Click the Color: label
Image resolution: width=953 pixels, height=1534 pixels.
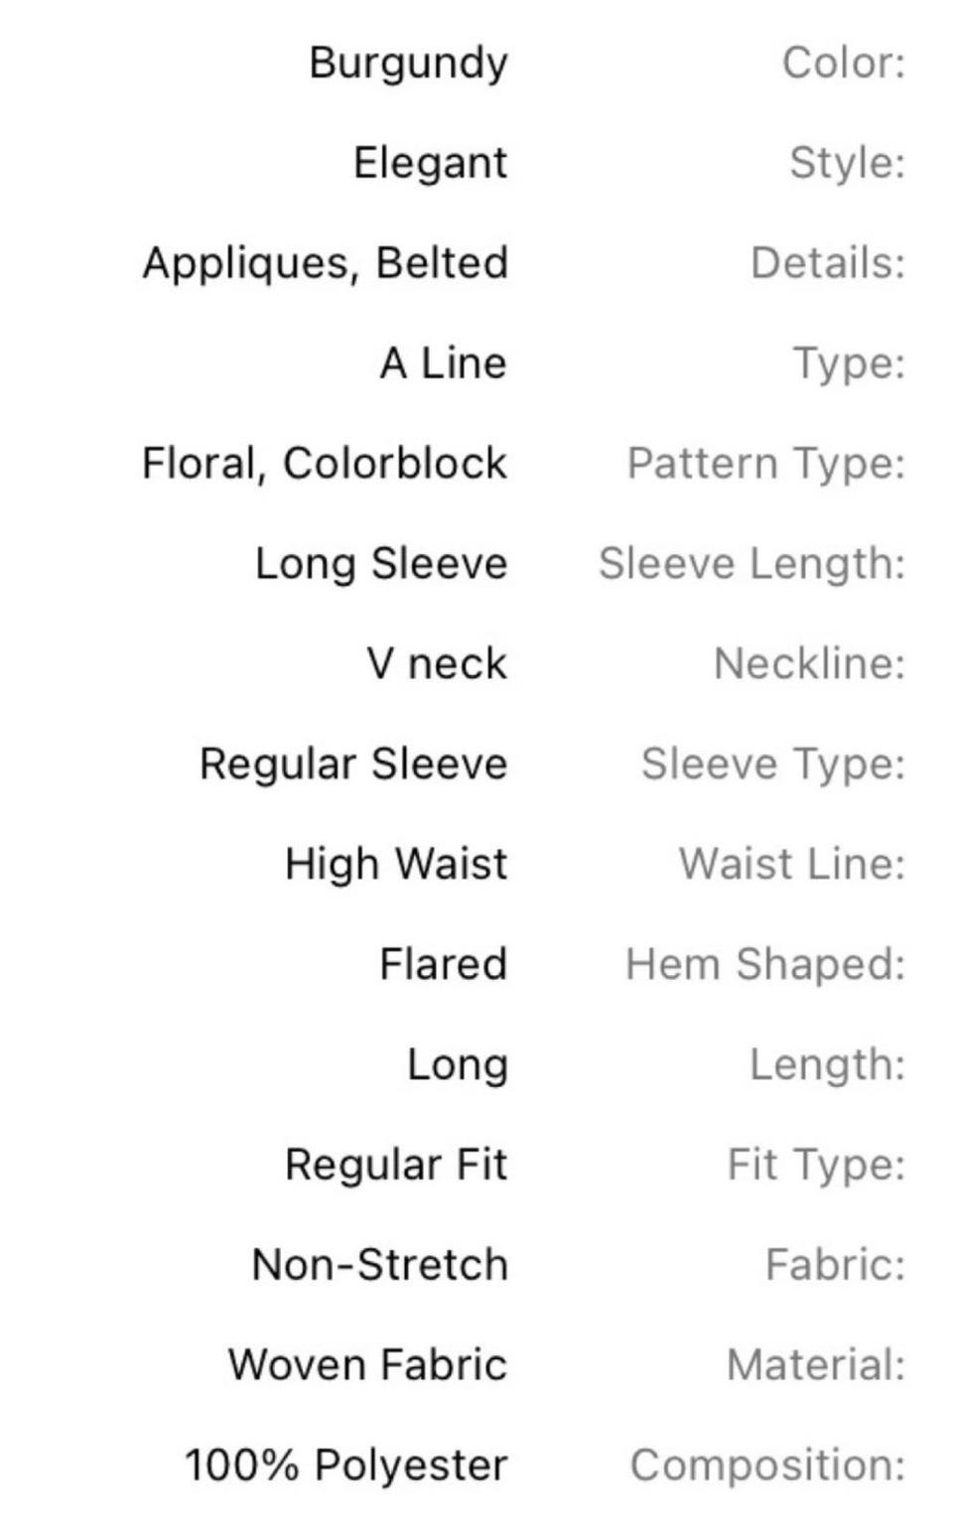pyautogui.click(x=844, y=63)
